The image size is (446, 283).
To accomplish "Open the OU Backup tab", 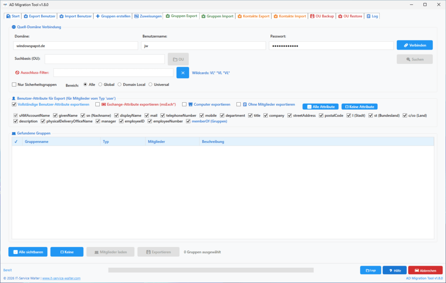I will click(322, 16).
